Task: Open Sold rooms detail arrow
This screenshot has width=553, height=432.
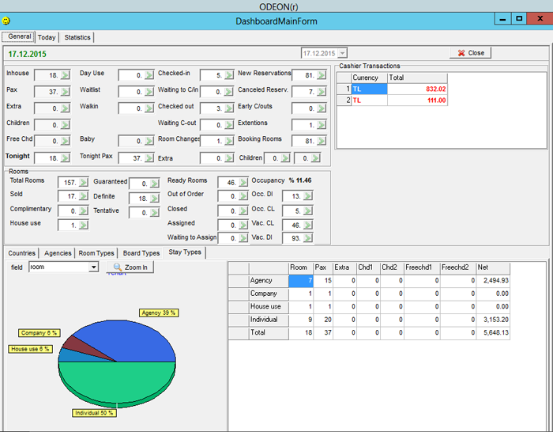Action: 83,196
